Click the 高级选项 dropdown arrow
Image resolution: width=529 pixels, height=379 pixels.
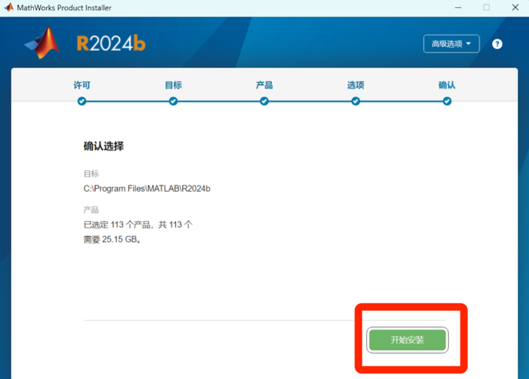[x=468, y=44]
